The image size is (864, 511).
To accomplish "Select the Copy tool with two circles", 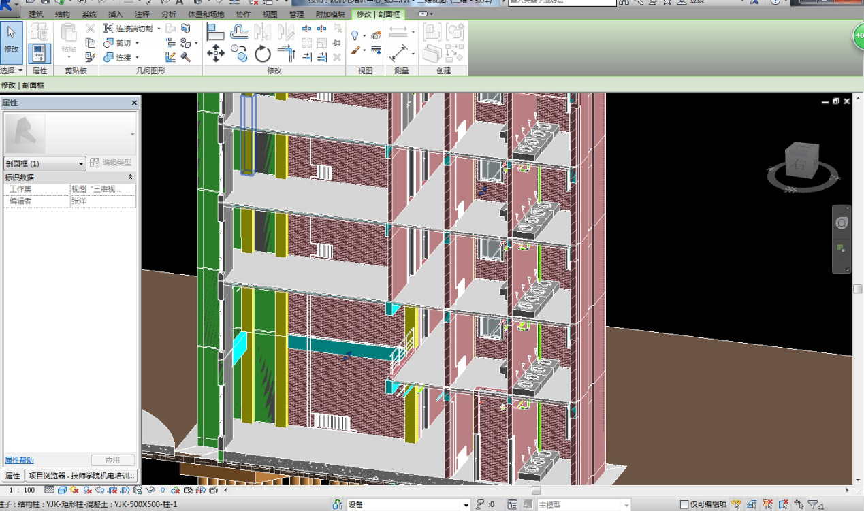I will click(239, 53).
